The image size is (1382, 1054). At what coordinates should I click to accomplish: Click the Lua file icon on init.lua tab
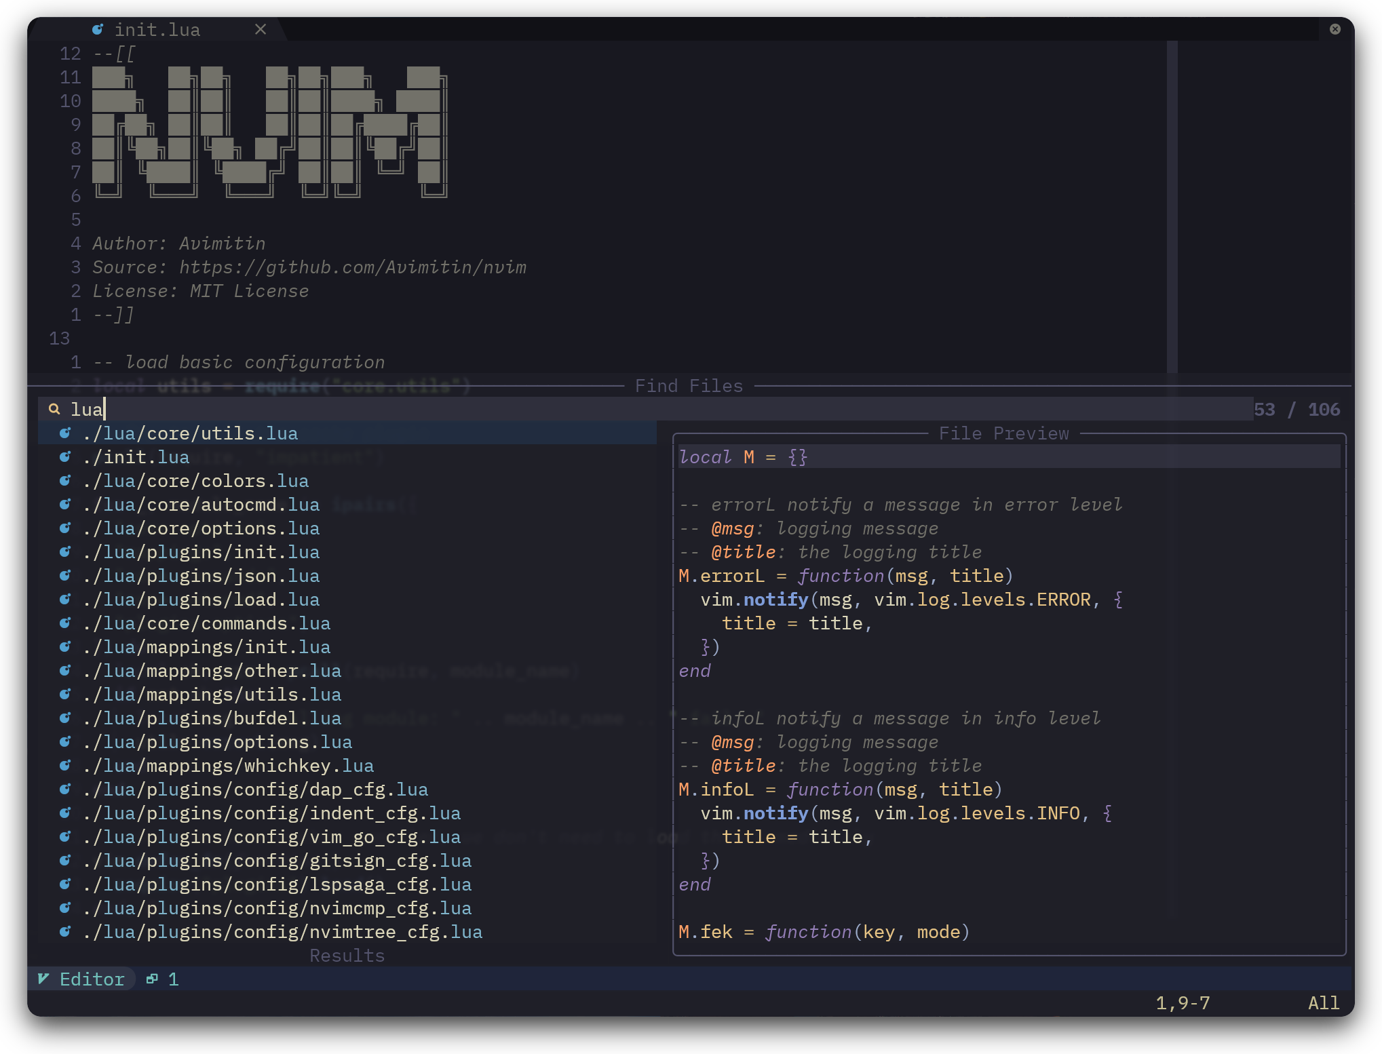pyautogui.click(x=98, y=29)
